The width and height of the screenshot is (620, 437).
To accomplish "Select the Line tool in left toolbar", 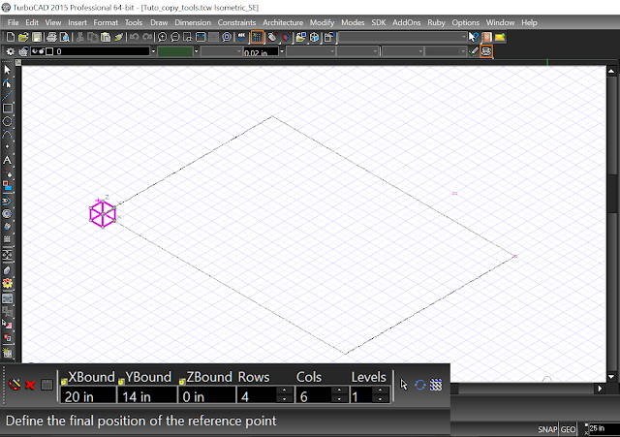I will 7,96.
